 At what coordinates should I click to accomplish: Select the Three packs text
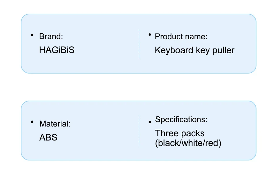click(180, 133)
